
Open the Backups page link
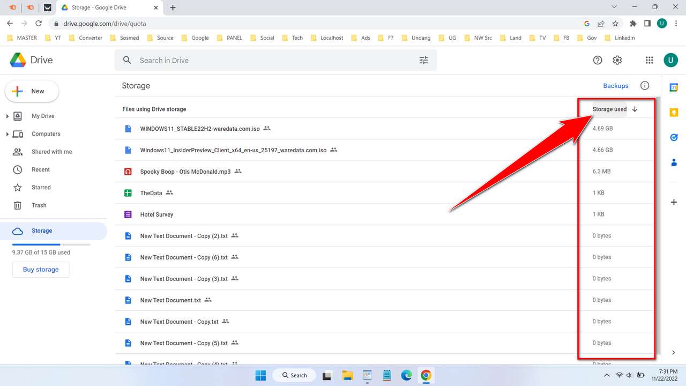tap(615, 85)
